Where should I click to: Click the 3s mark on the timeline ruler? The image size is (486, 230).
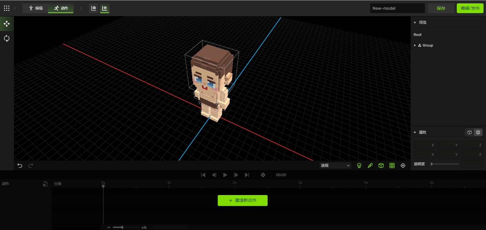(300, 183)
